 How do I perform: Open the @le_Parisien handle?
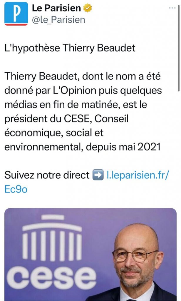click(x=58, y=20)
